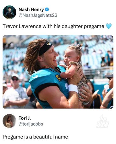Open Nash Henry's profile picture

[x=9, y=12]
